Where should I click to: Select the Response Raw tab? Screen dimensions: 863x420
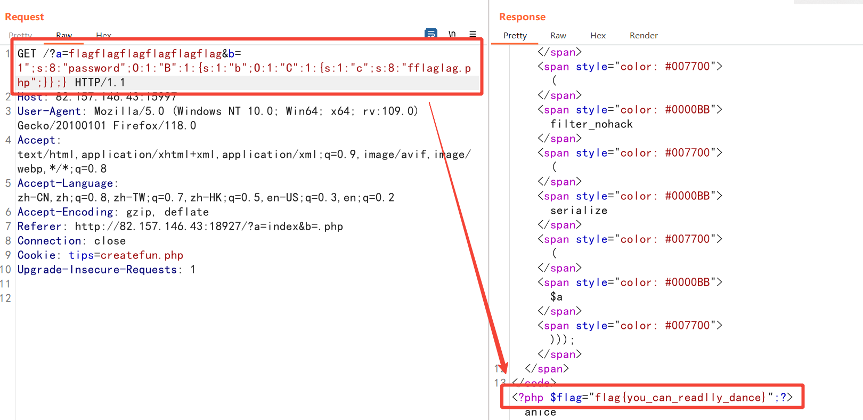point(558,35)
